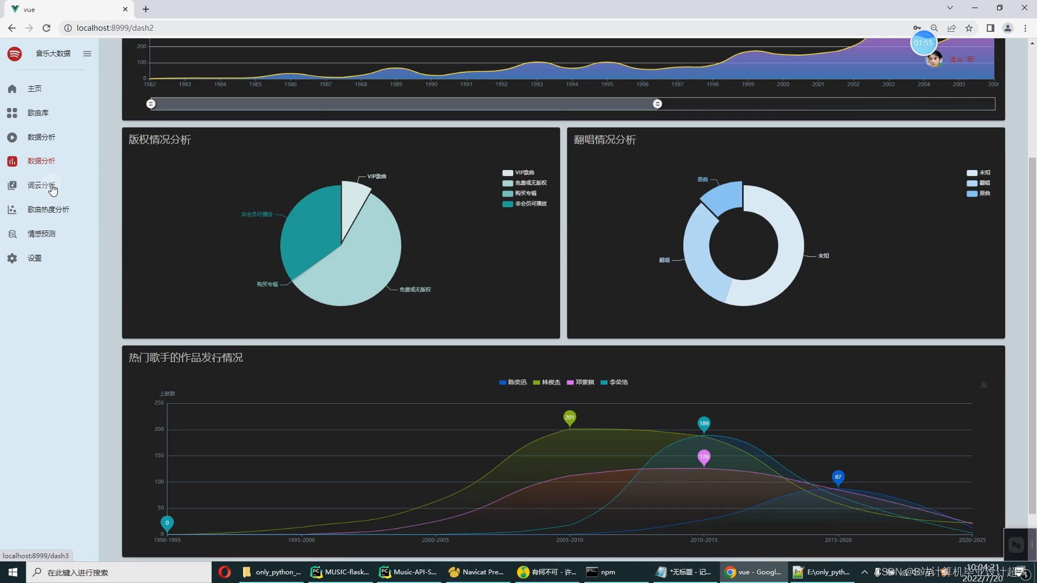Click the bookmark star icon in address bar
This screenshot has height=583, width=1037.
(x=969, y=28)
